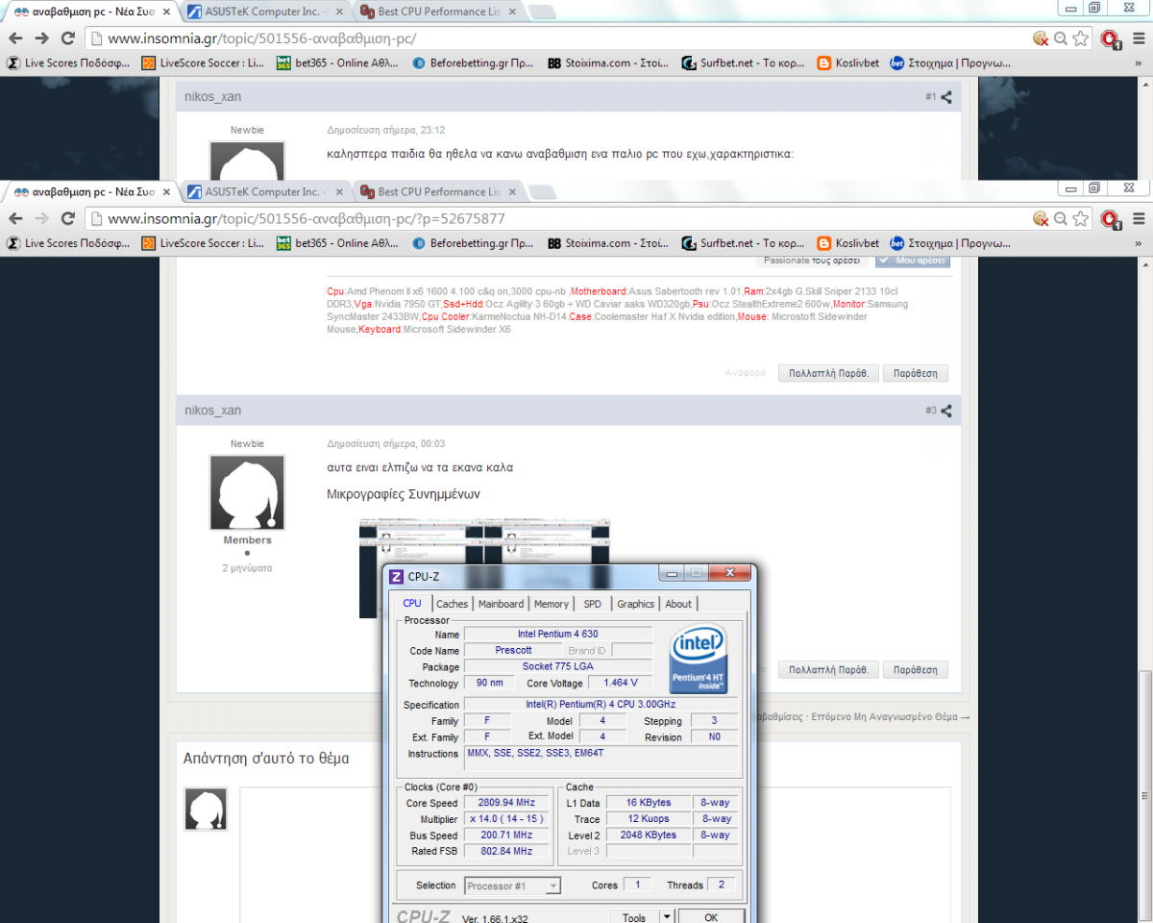Open nikos_xan profile link in post #1 header
Viewport: 1153px width, 923px height.
tap(213, 97)
